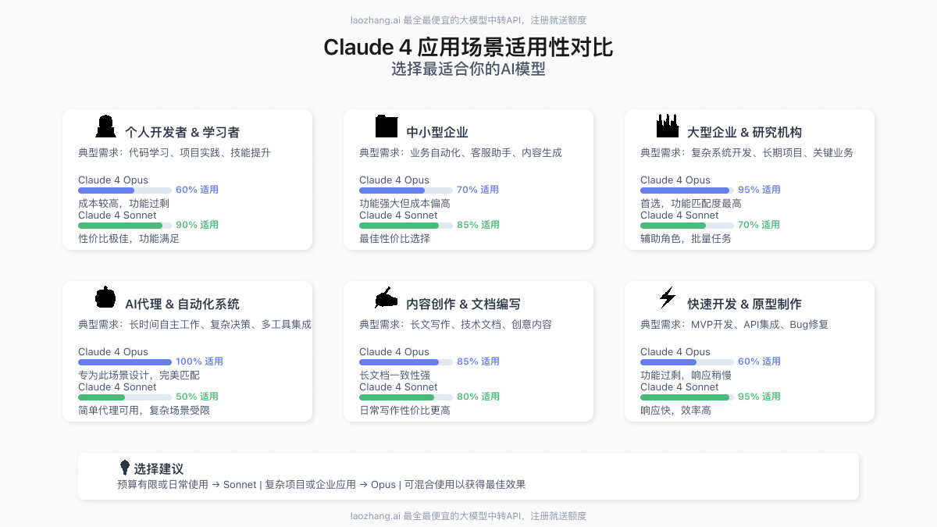Click the 内容创作 & 文档编写 heading

pyautogui.click(x=463, y=304)
